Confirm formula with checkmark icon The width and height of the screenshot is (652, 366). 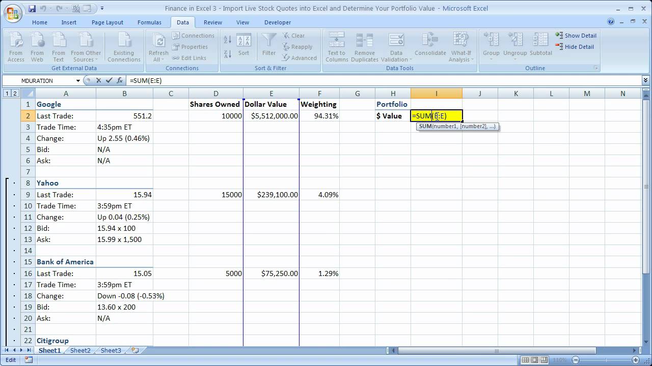(x=109, y=80)
